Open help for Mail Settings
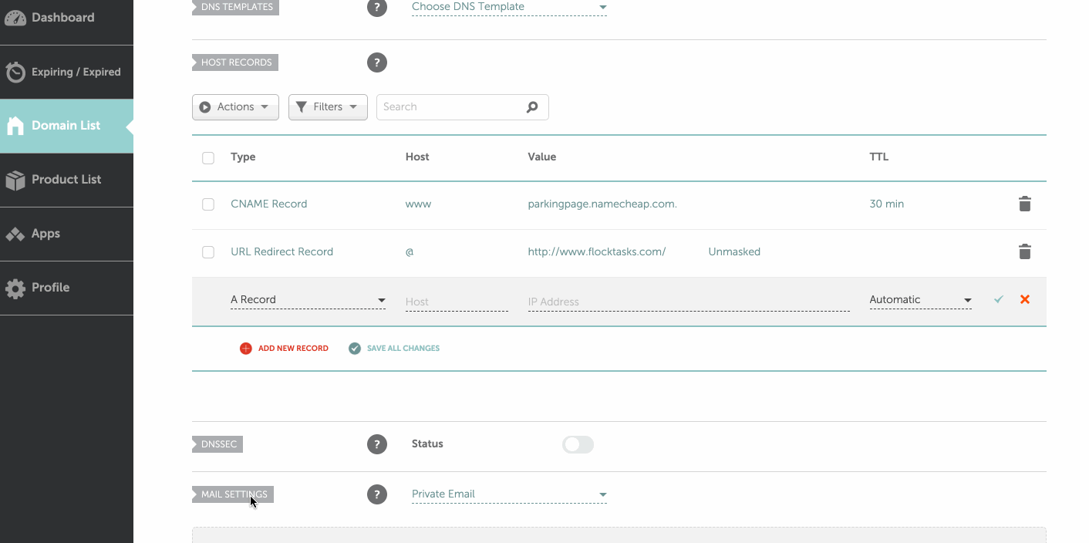 point(376,494)
